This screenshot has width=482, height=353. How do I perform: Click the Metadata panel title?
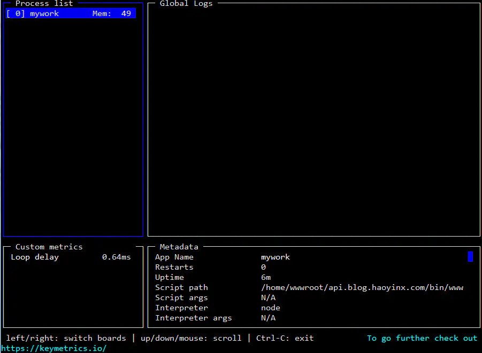(179, 247)
